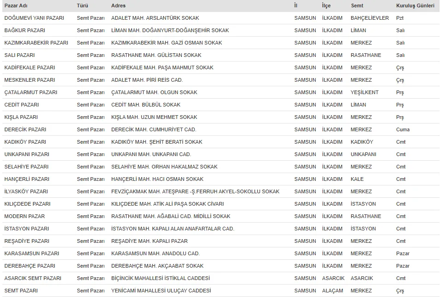Click address SELAHİYE MAH. ORHAN HAKALMAZ SOKAK
Image resolution: width=440 pixels, height=297 pixels.
pos(164,167)
